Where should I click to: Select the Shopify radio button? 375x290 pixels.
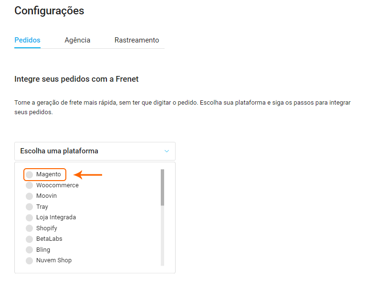(30, 228)
